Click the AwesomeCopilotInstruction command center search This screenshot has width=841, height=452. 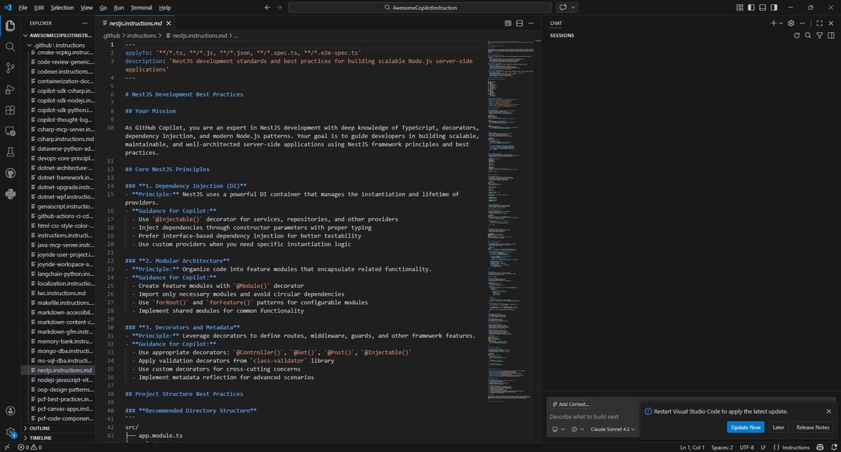click(420, 8)
